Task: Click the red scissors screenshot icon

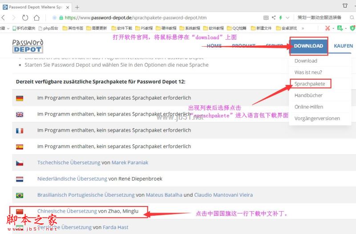Action: [x=328, y=28]
